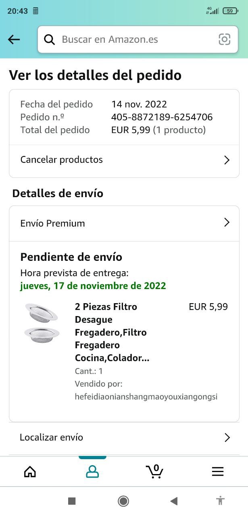Open Localizar envío option

click(x=52, y=437)
